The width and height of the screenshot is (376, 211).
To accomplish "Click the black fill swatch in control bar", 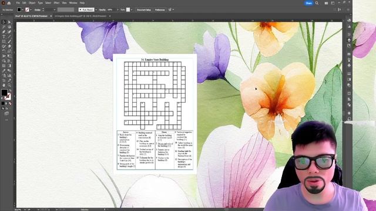I will click(19, 10).
